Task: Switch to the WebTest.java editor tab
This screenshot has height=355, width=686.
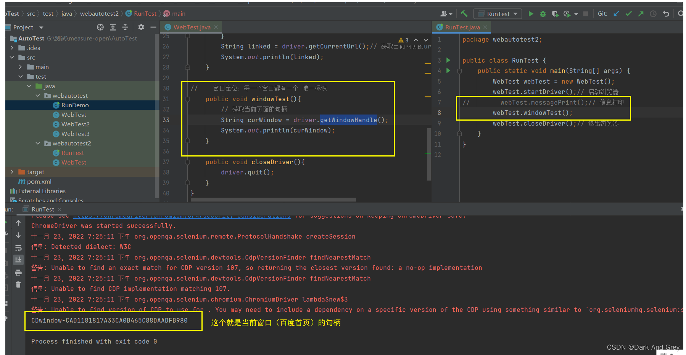Action: (192, 27)
